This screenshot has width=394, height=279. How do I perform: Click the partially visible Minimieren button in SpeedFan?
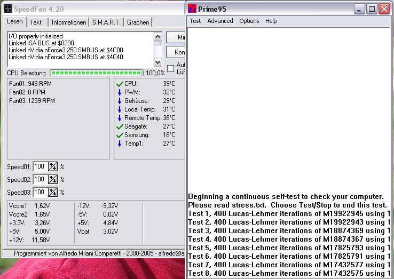pyautogui.click(x=176, y=37)
